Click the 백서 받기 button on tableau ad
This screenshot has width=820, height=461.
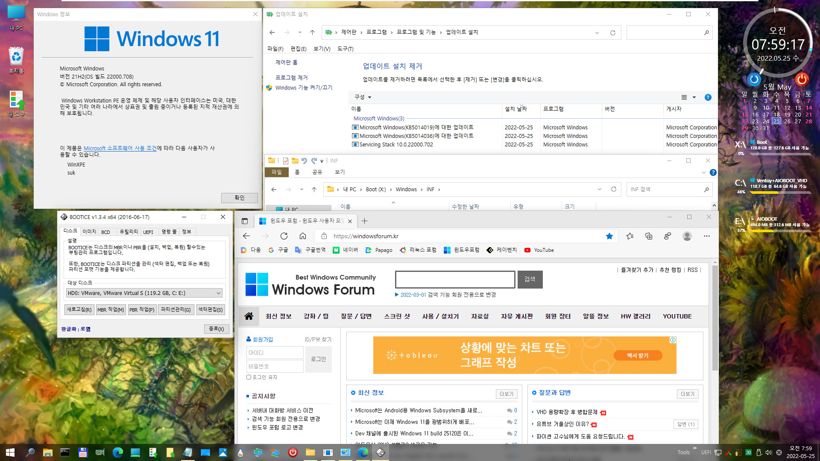point(638,355)
